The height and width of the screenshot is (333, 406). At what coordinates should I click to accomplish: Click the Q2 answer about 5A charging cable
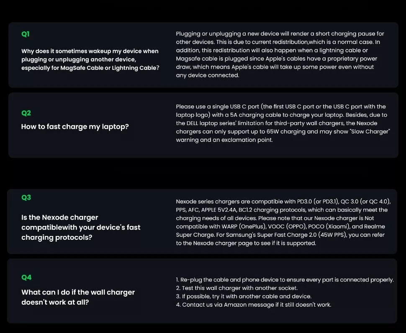point(283,123)
